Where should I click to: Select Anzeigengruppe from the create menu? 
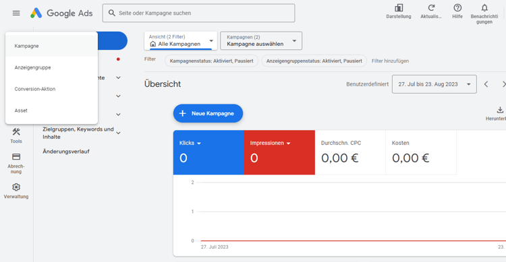(x=52, y=67)
